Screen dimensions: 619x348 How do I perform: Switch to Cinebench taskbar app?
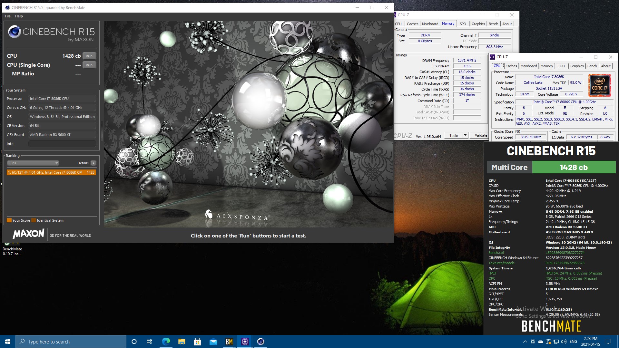(x=260, y=342)
